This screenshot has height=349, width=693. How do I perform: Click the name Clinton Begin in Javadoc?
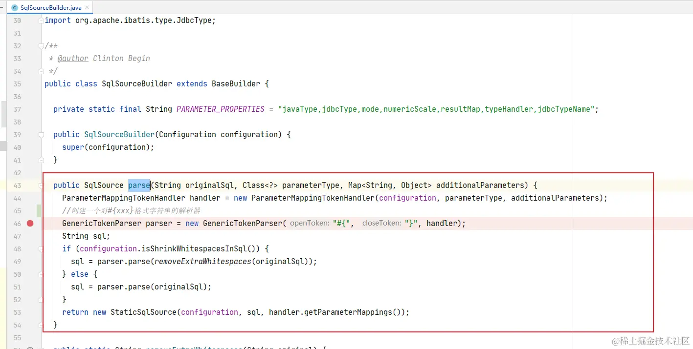click(x=121, y=58)
